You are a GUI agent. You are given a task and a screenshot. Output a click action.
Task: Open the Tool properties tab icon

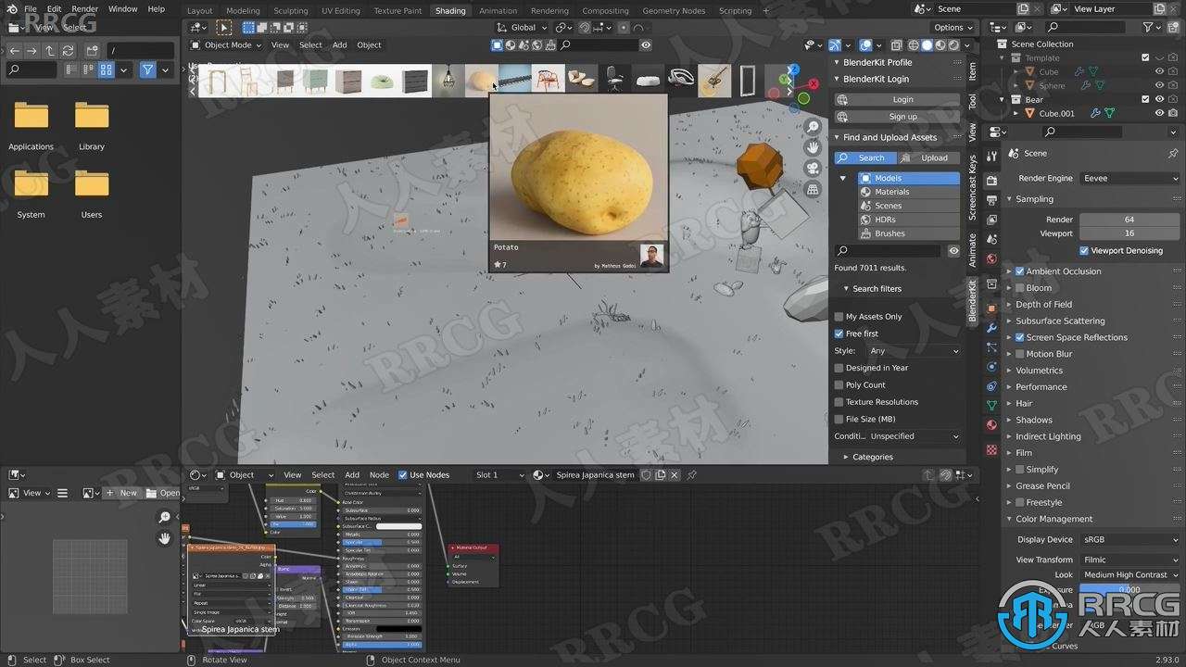tap(991, 157)
